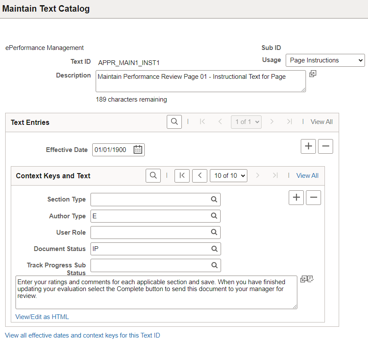This screenshot has width=368, height=341.
Task: Open the '1 of 1' row selector dropdown
Action: (246, 121)
